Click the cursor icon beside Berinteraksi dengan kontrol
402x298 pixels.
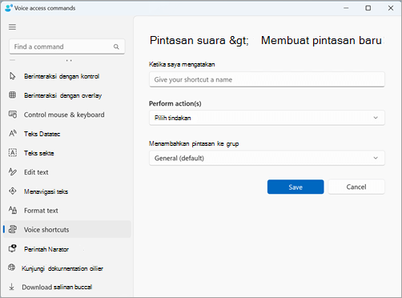tap(12, 76)
